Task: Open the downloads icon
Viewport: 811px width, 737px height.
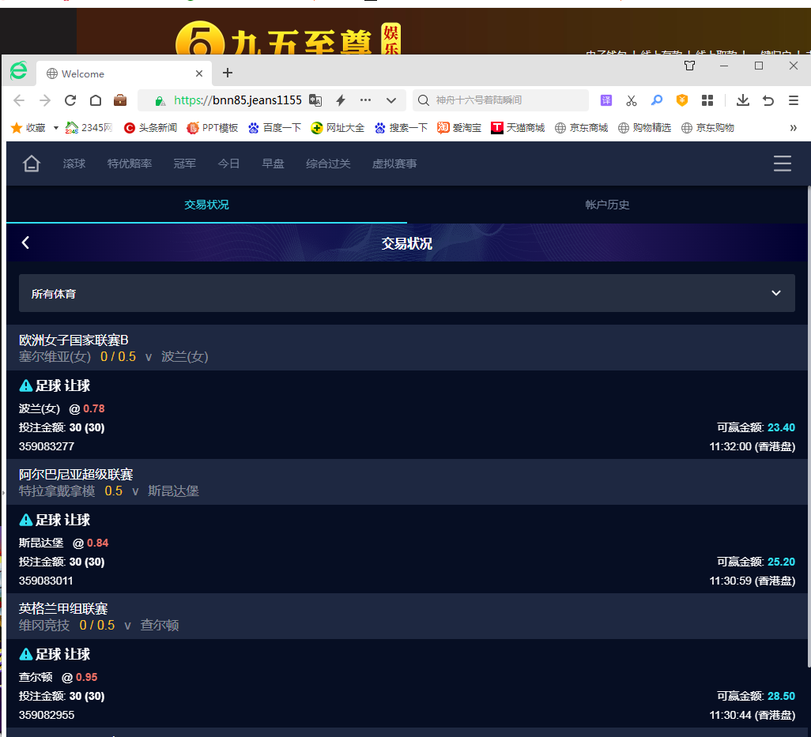Action: tap(743, 100)
